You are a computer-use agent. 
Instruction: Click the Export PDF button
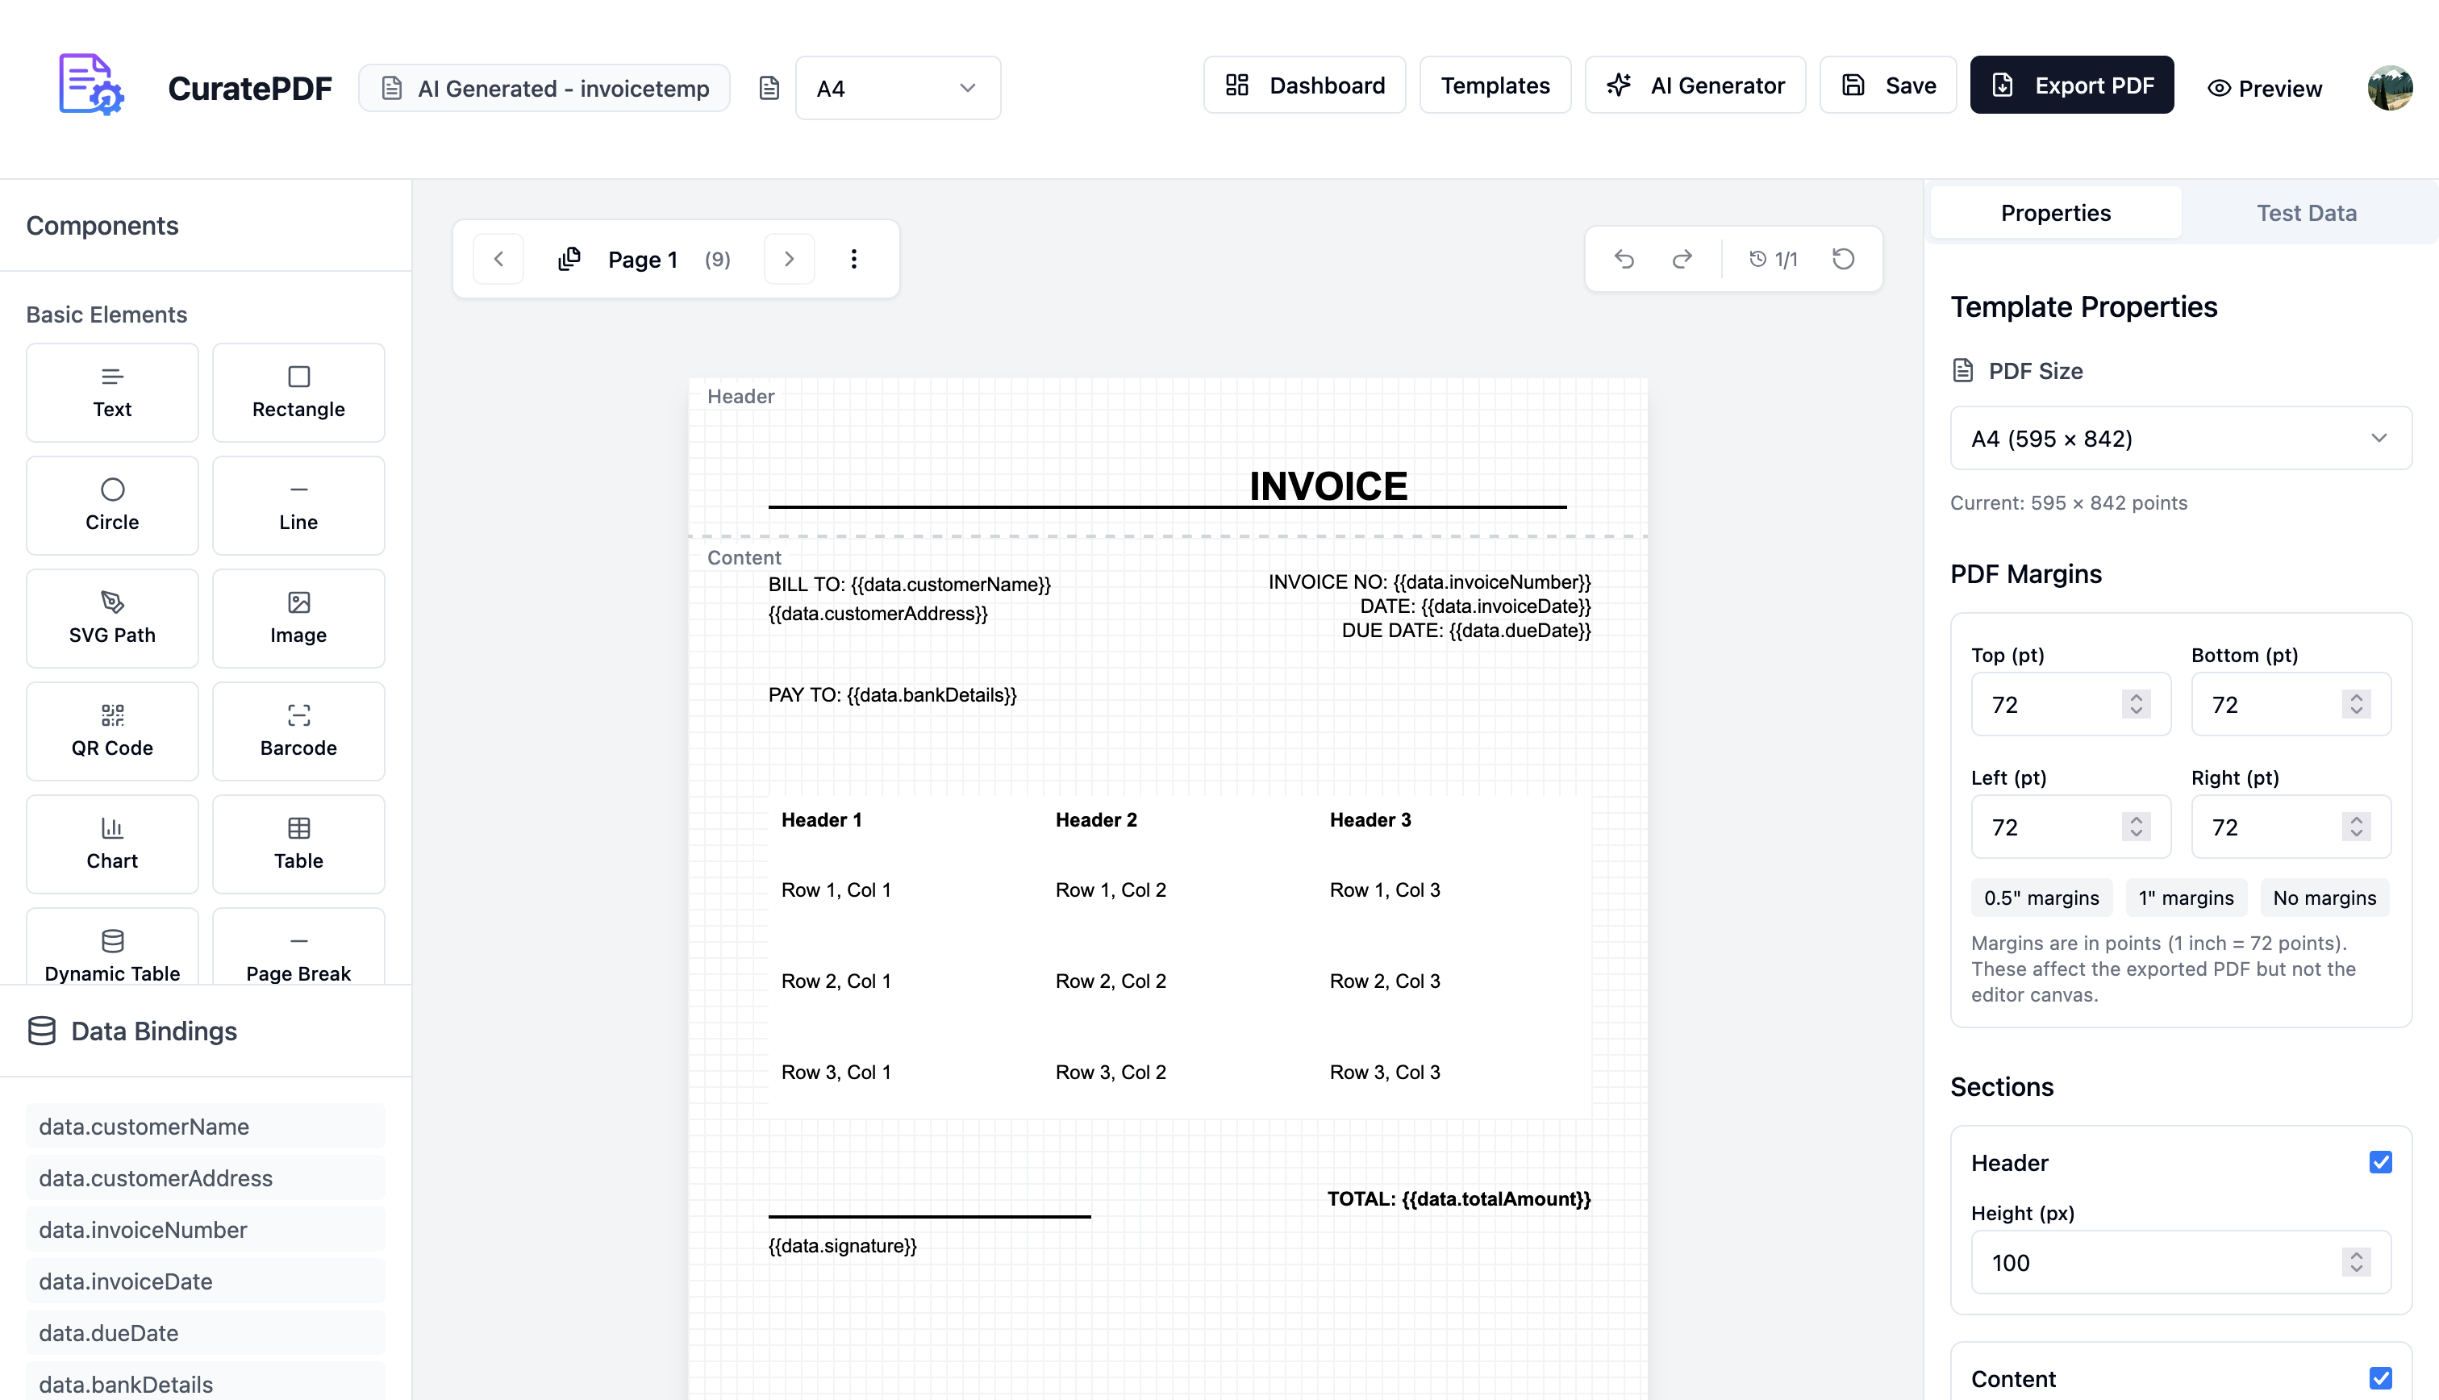2070,85
